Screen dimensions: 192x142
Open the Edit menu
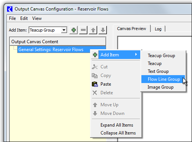(24, 18)
